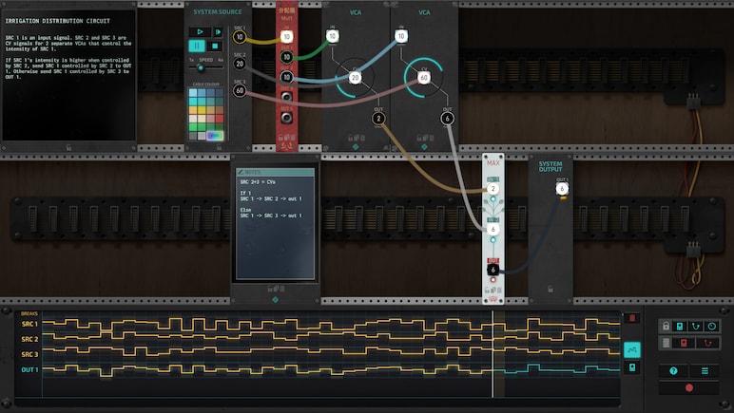
Task: Click the red record button
Action: [689, 387]
